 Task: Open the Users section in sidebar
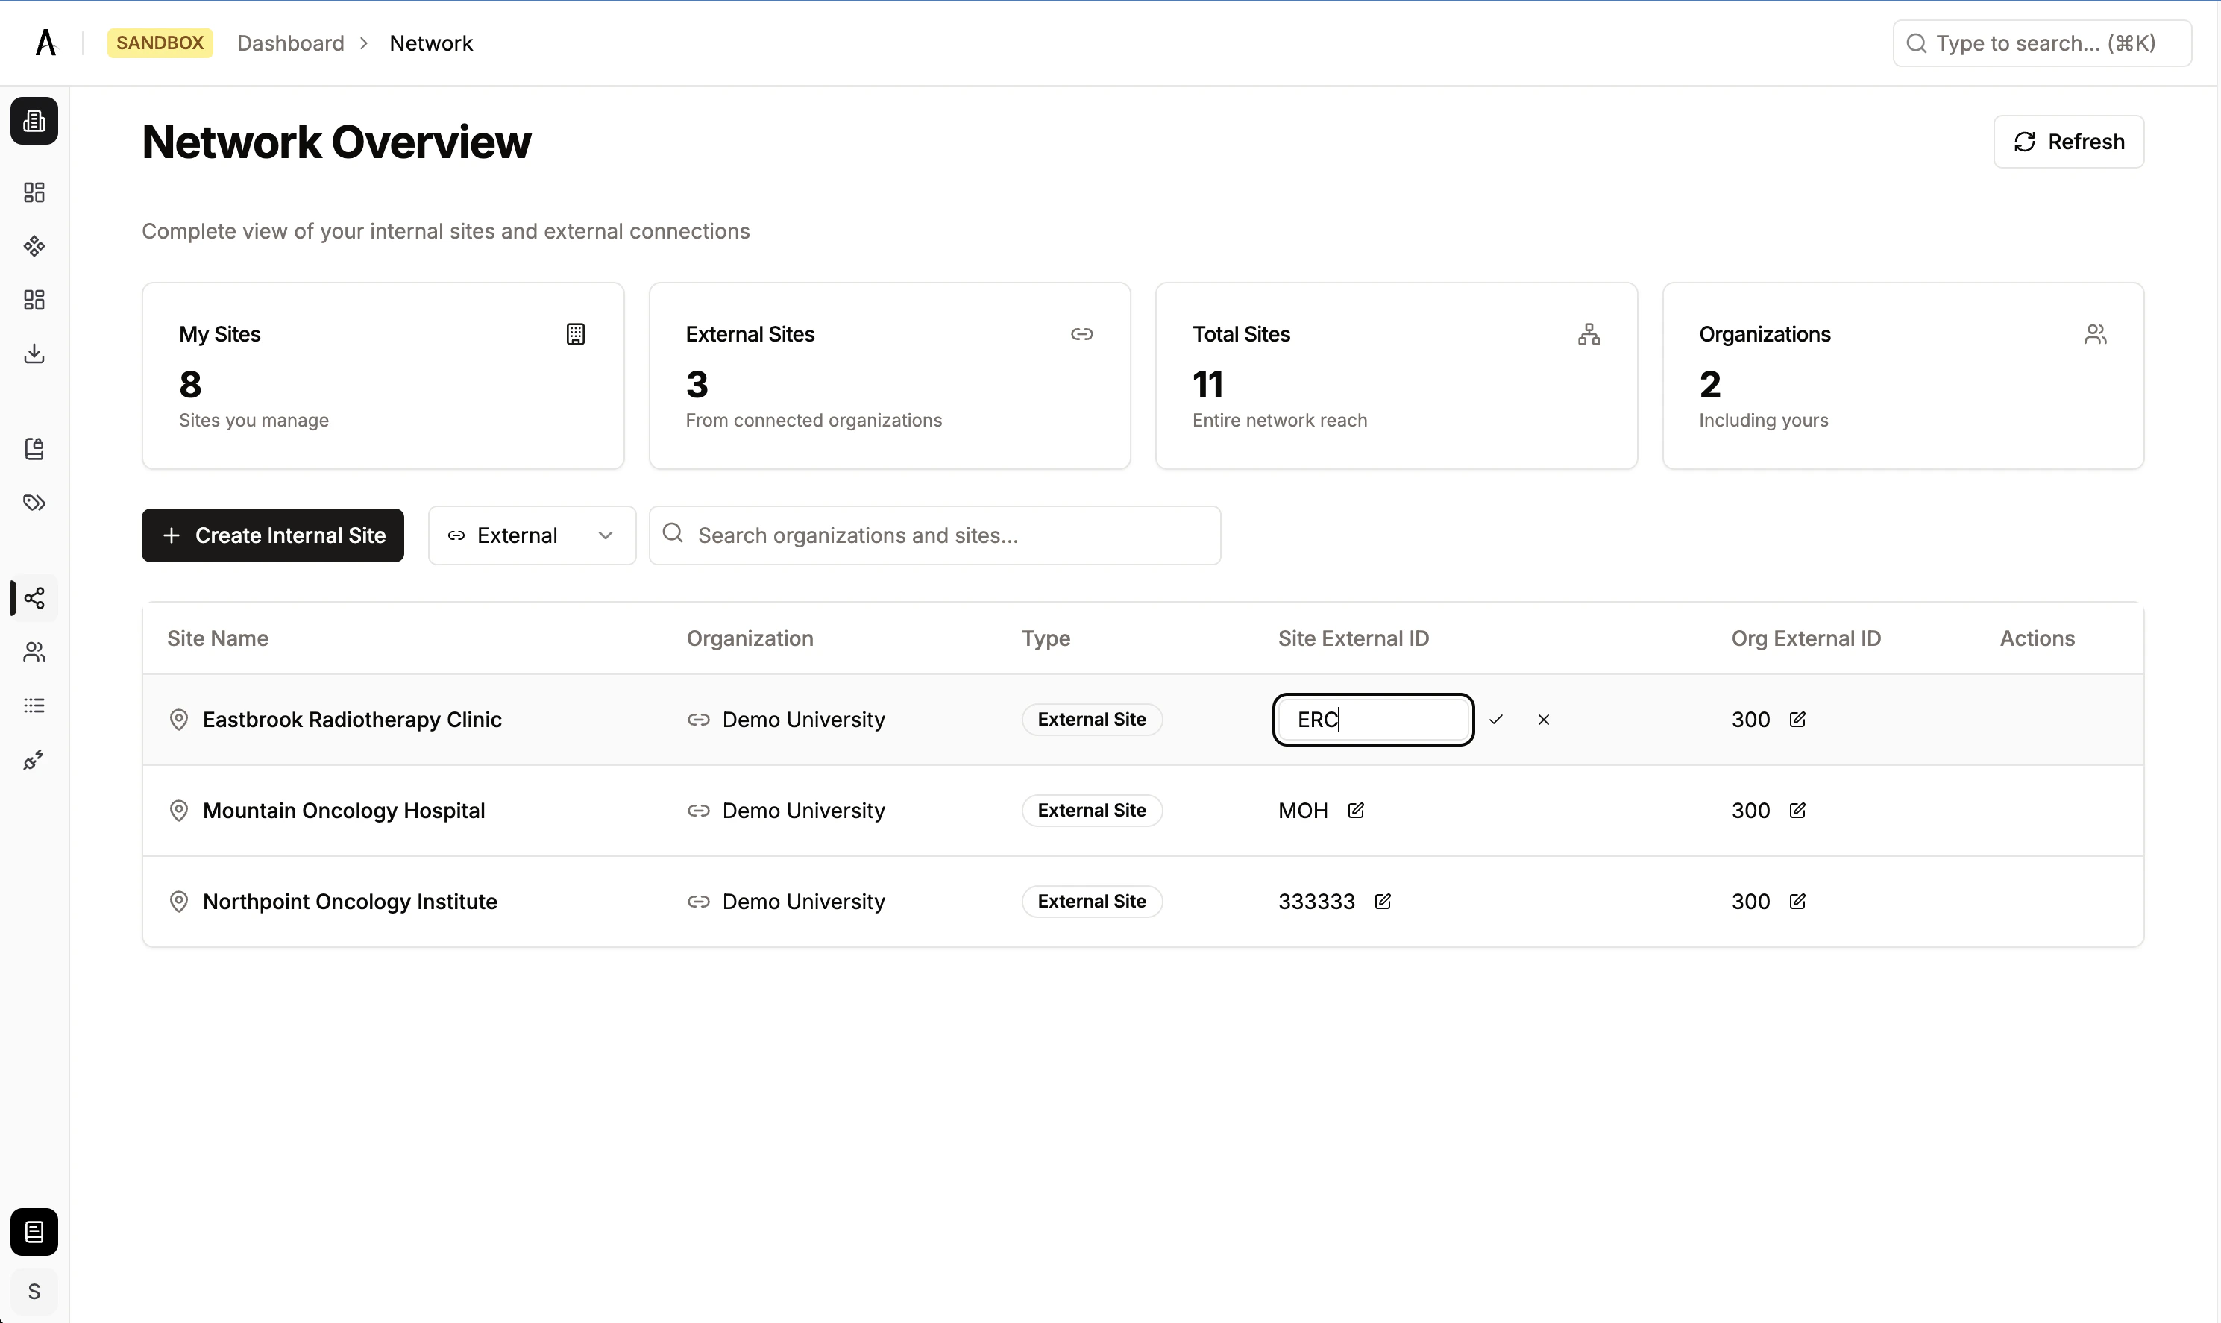(34, 652)
